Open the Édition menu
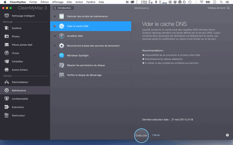Image resolution: width=233 pixels, height=145 pixels. [45, 2]
